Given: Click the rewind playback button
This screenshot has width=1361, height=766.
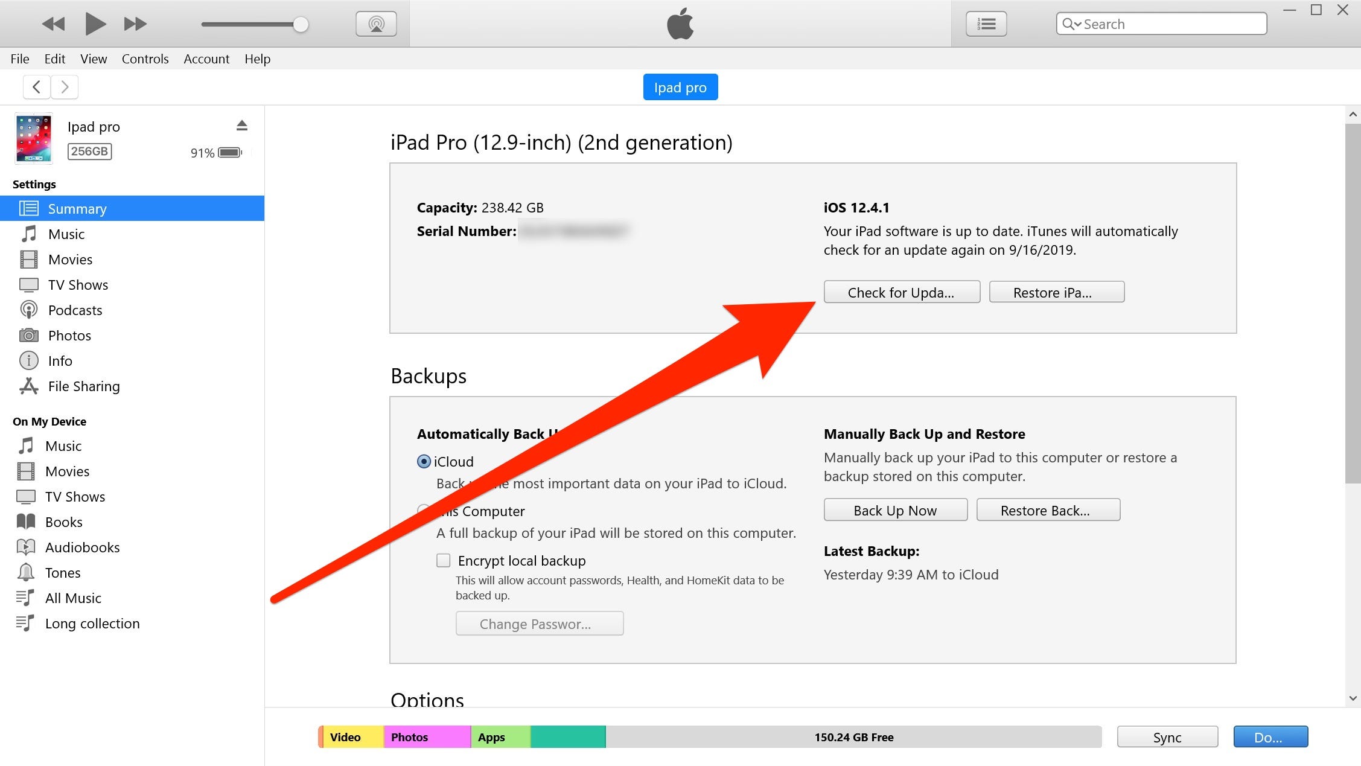Looking at the screenshot, I should tap(53, 24).
